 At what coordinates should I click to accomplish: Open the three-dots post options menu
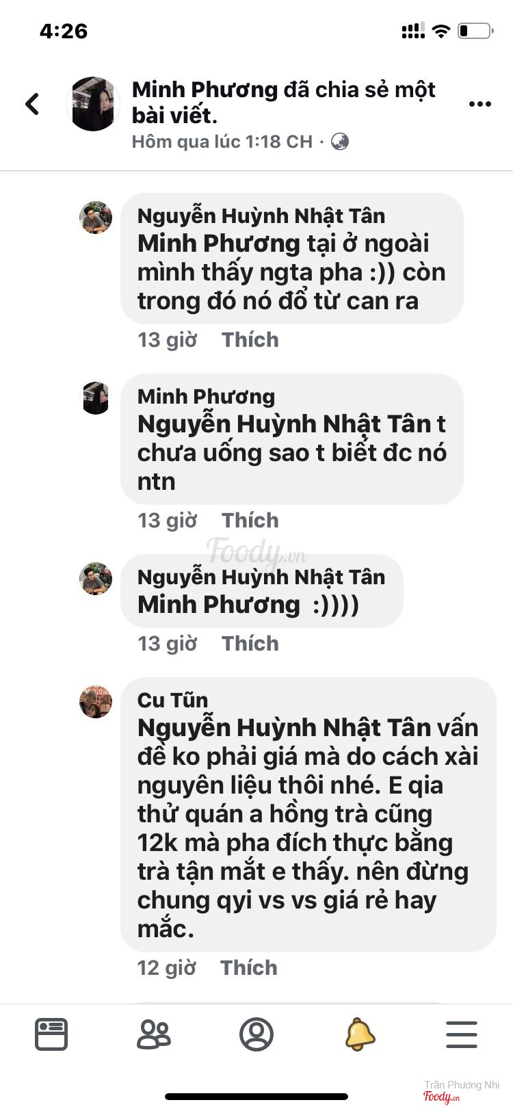(479, 104)
